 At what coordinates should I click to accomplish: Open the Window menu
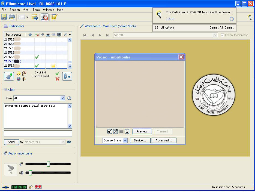49,10
